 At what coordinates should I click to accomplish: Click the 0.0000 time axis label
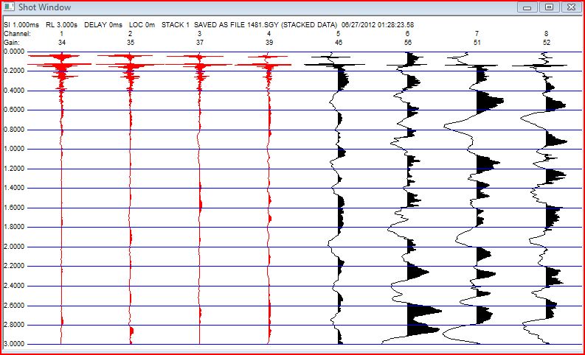pyautogui.click(x=14, y=52)
